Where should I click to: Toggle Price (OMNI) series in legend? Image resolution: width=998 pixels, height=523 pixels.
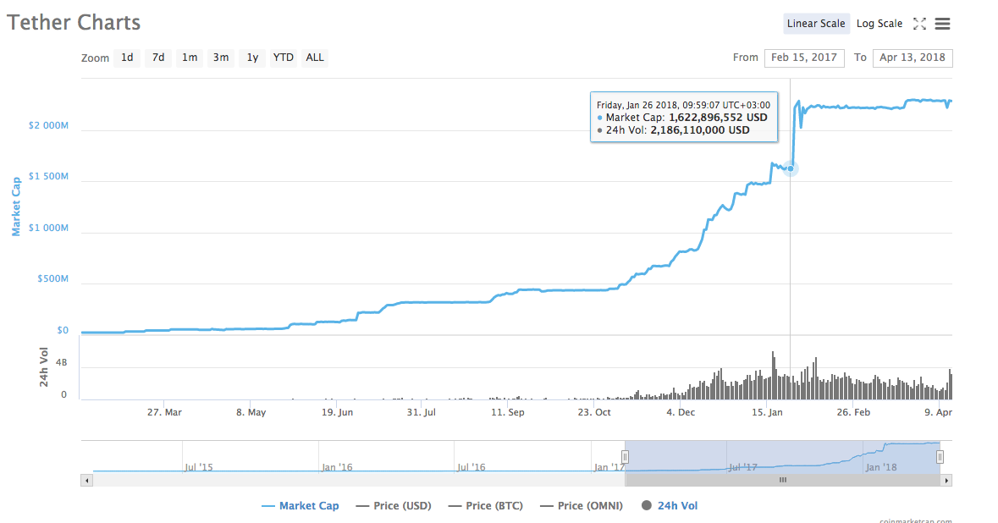pyautogui.click(x=581, y=506)
